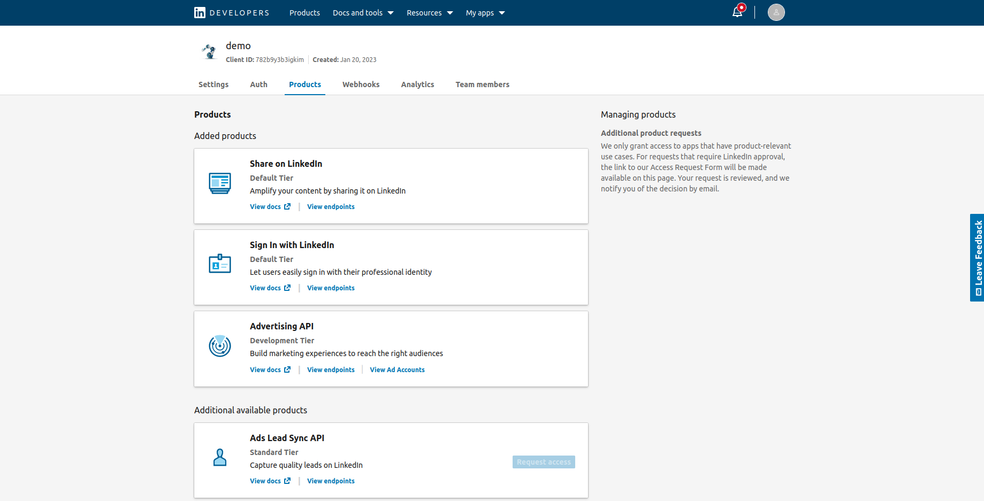
Task: Switch to the Webhooks tab
Action: [361, 84]
